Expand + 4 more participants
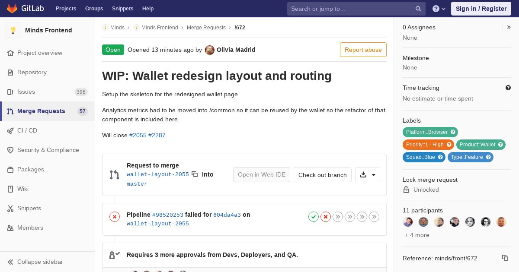The image size is (519, 272). [417, 235]
